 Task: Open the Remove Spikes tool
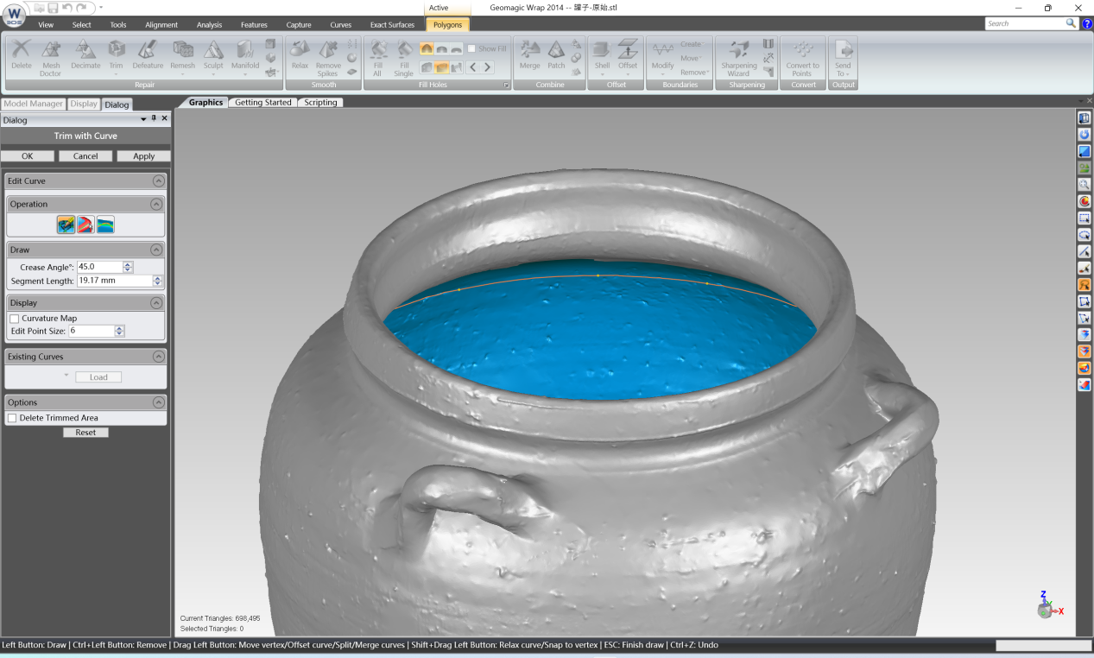tap(328, 59)
